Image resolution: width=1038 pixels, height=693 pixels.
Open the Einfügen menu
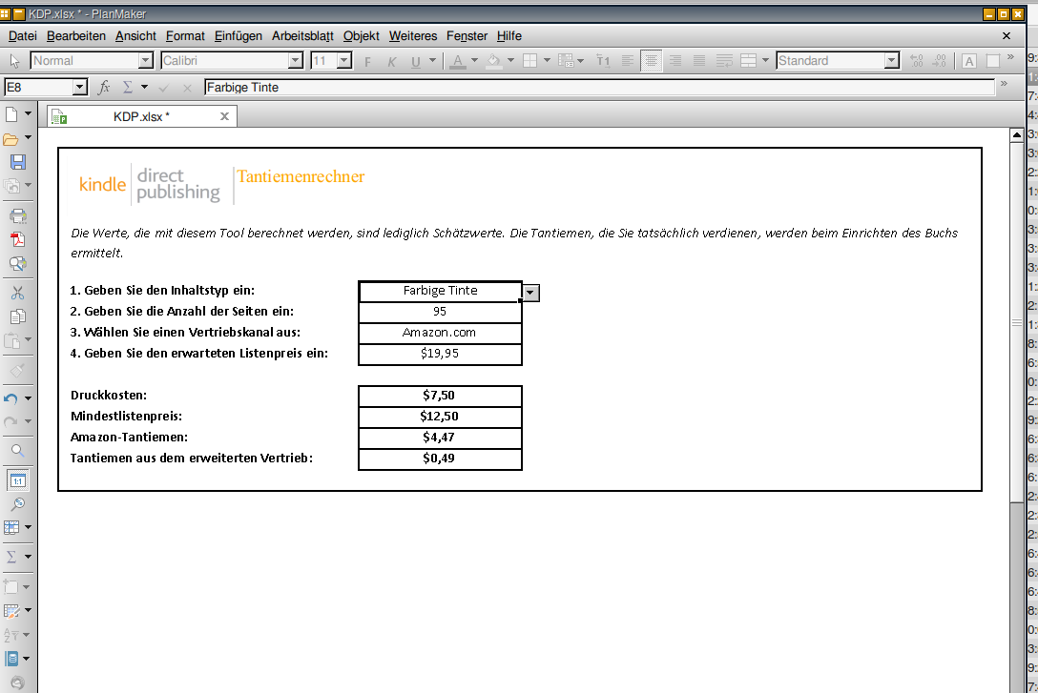239,35
